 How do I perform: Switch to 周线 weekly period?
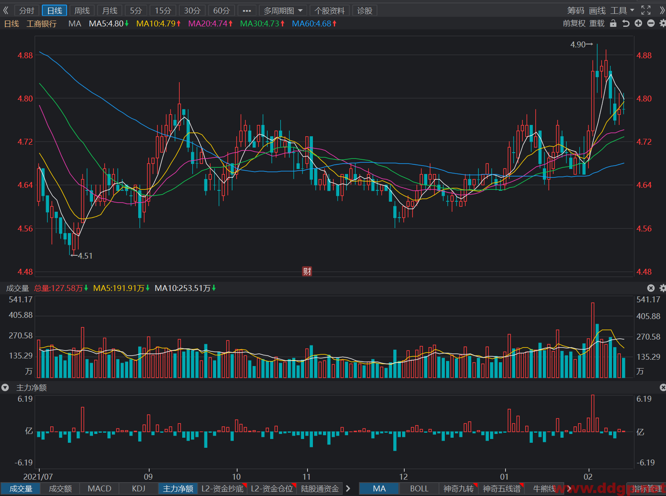pyautogui.click(x=82, y=10)
